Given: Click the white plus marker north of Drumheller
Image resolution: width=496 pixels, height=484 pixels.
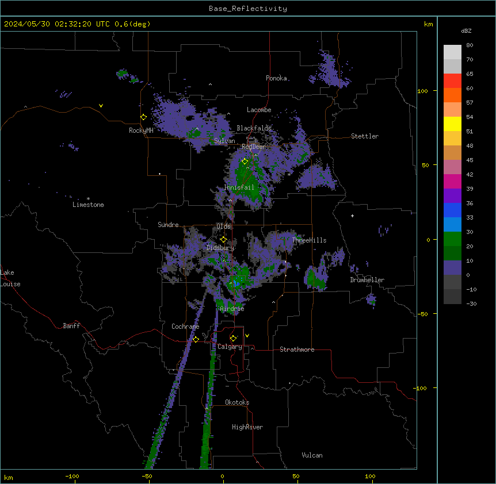Looking at the screenshot, I should 352,216.
